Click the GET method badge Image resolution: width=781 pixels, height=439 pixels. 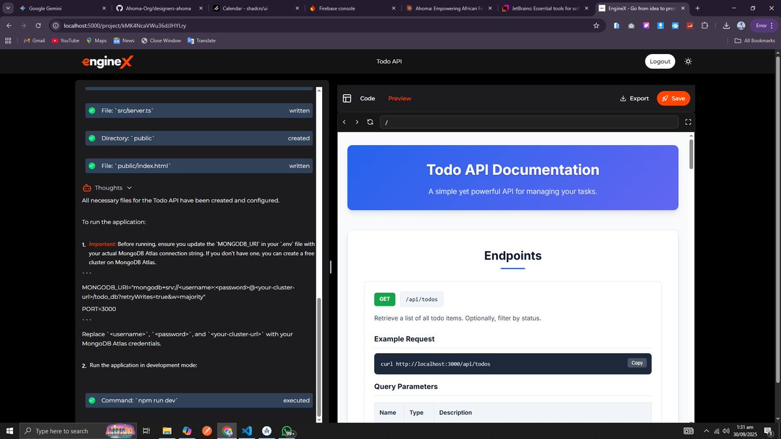(385, 299)
